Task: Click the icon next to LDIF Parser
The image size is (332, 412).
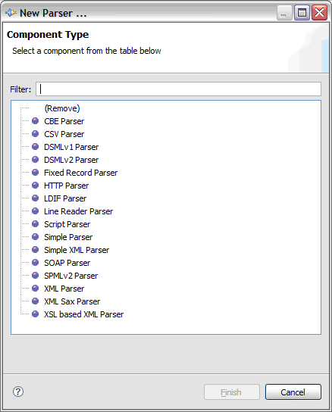Action: (x=36, y=198)
